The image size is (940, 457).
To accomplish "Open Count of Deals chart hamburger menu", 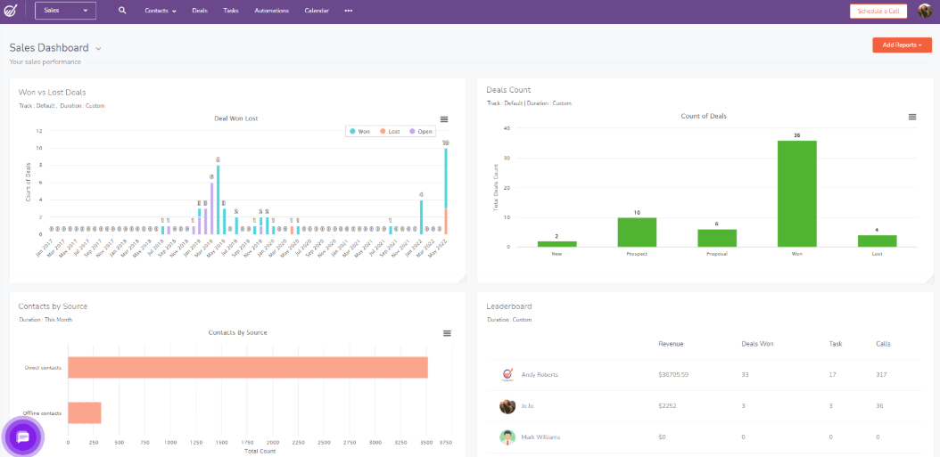I will [x=911, y=117].
